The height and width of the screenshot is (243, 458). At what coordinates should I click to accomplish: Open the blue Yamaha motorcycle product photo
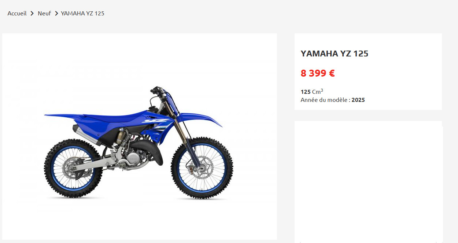pos(139,136)
